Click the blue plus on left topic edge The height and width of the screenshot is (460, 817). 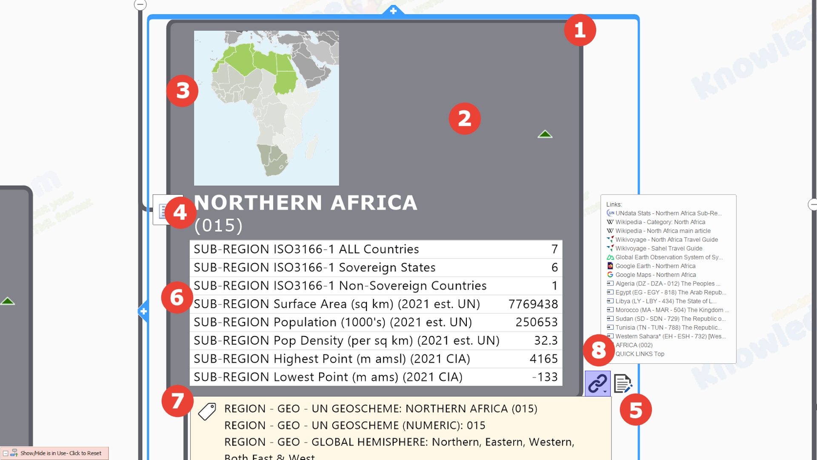pyautogui.click(x=143, y=311)
